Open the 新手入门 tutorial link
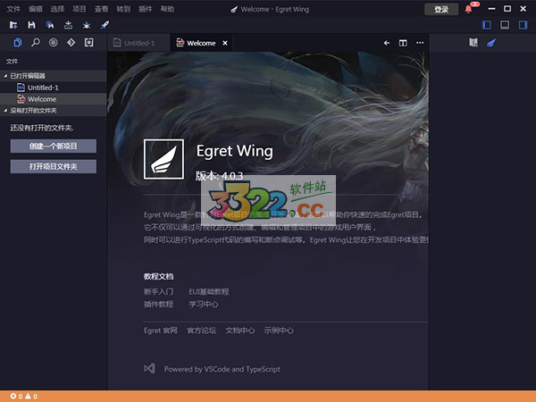536x402 pixels. click(159, 291)
